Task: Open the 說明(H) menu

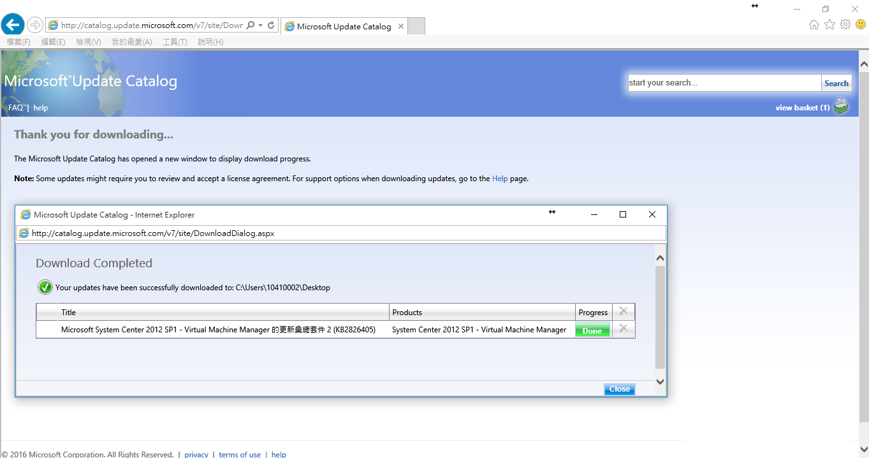Action: (x=210, y=42)
